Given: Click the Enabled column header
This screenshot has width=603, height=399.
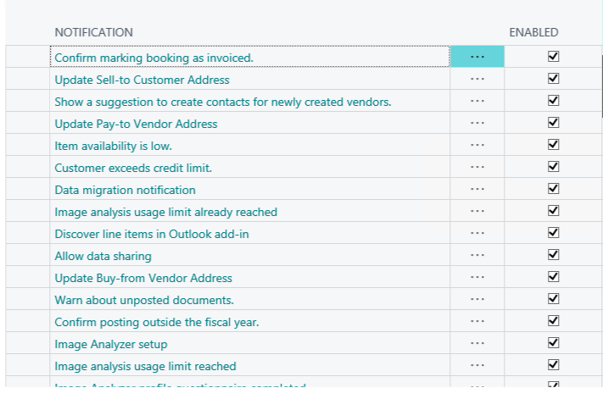Looking at the screenshot, I should pos(533,32).
